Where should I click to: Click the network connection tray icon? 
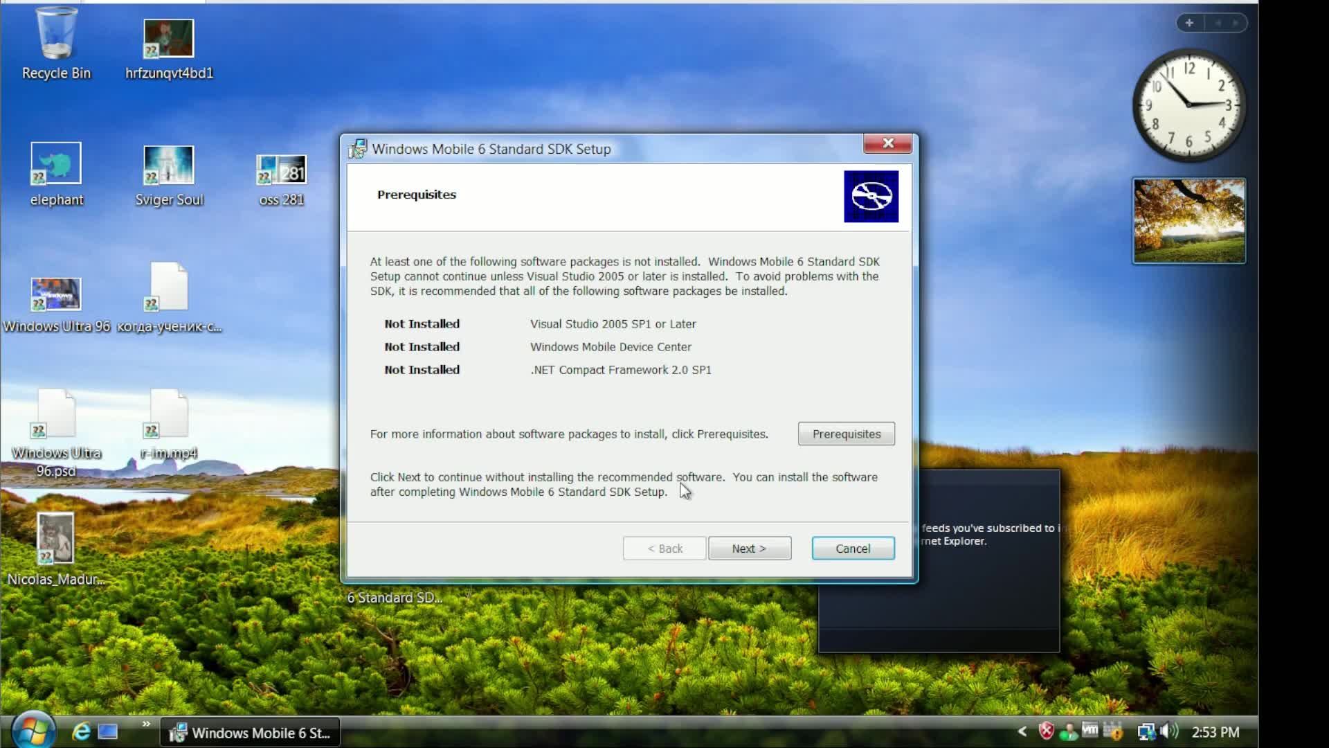tap(1146, 731)
